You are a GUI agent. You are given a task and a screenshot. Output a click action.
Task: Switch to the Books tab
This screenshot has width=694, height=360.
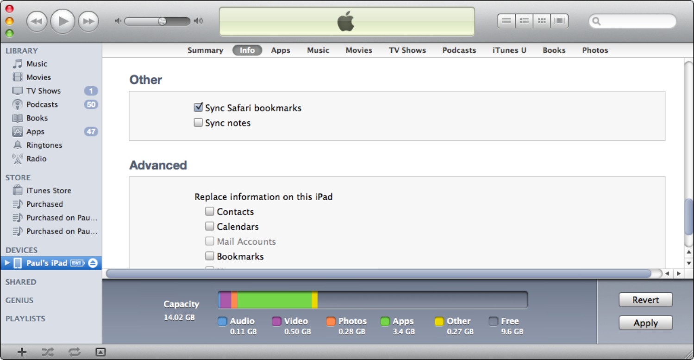tap(554, 51)
